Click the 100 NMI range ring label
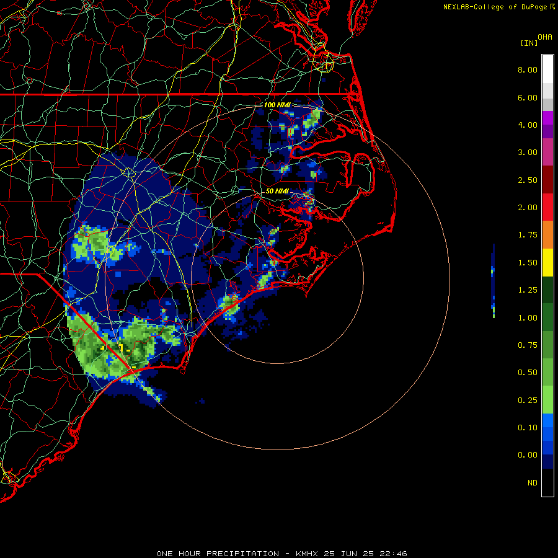Viewport: 558px width, 558px height. point(277,105)
